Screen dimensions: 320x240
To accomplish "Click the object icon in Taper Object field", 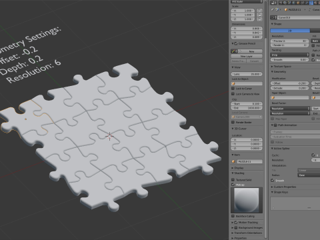I will [273, 97].
